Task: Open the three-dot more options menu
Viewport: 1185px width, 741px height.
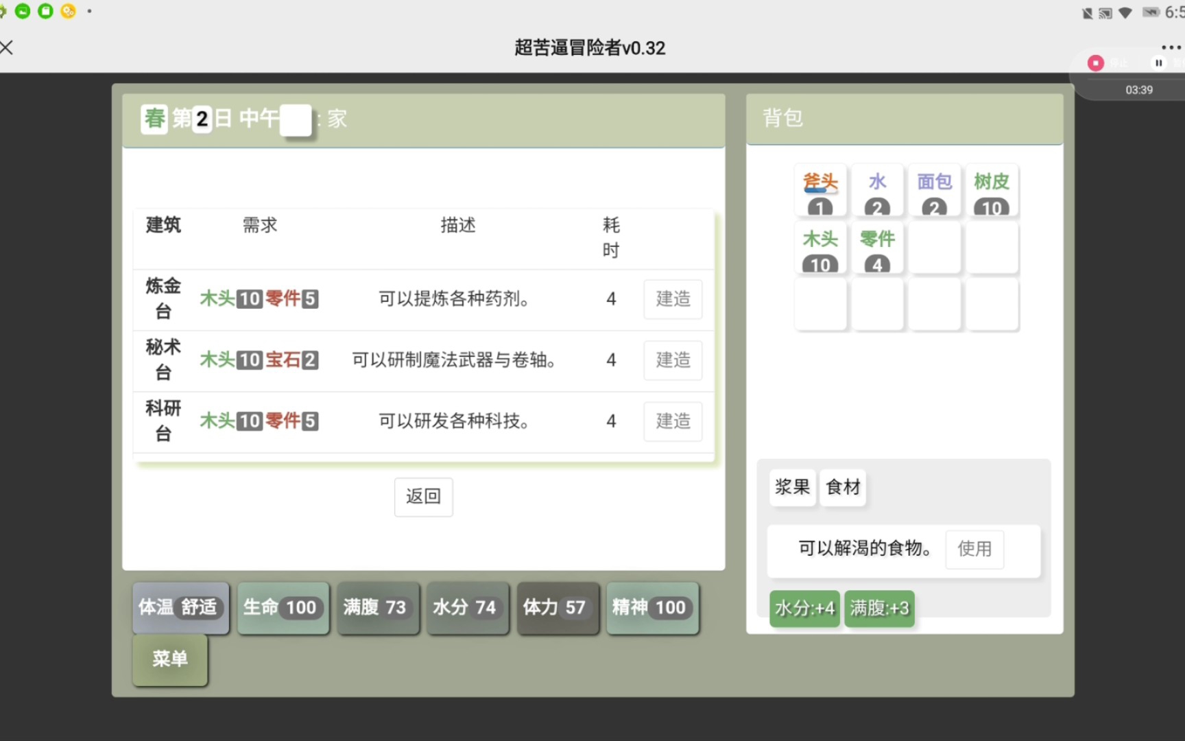Action: (x=1171, y=47)
